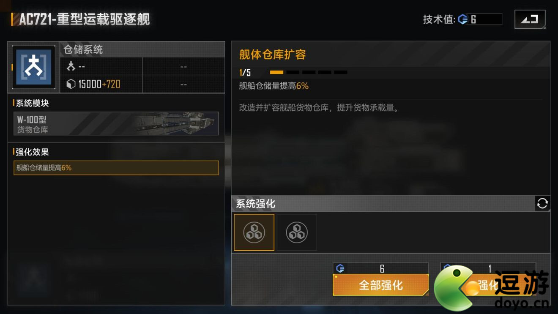
Task: Click the tech point icon above 全部强化
Action: 340,268
